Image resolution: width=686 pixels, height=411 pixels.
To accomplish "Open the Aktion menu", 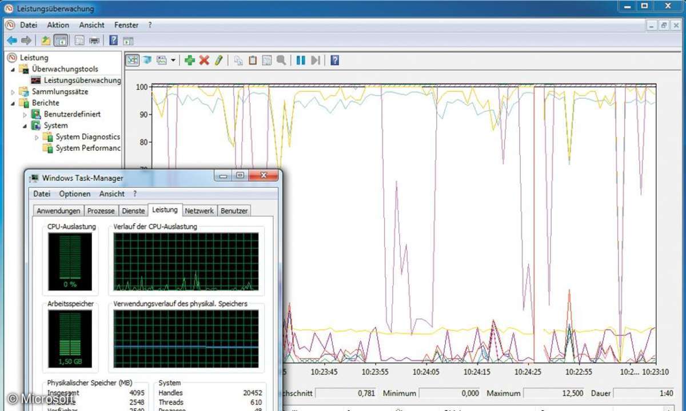I will [x=58, y=25].
